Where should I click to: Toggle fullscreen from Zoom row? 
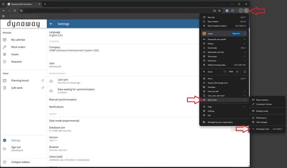pyautogui.click(x=244, y=72)
